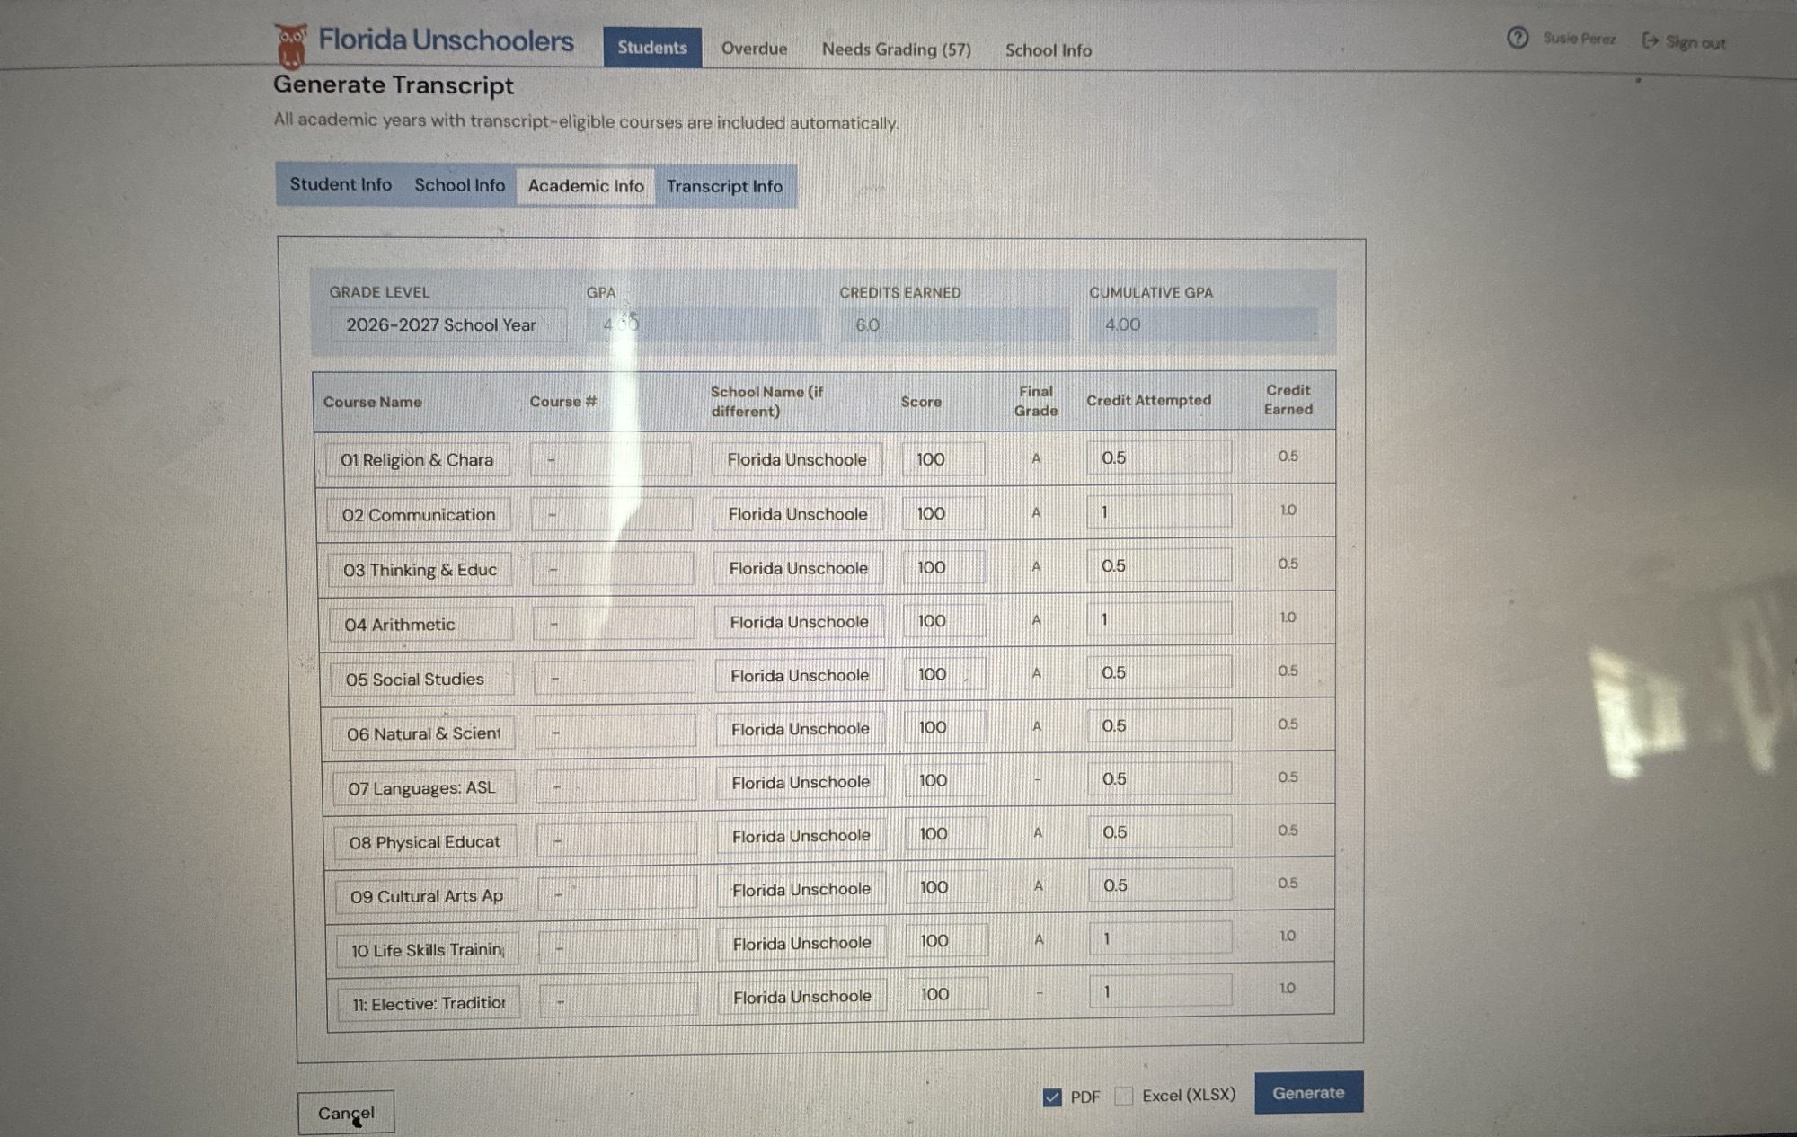1797x1137 pixels.
Task: Edit the Score field for 03 Thinking & Educ
Action: tap(944, 567)
